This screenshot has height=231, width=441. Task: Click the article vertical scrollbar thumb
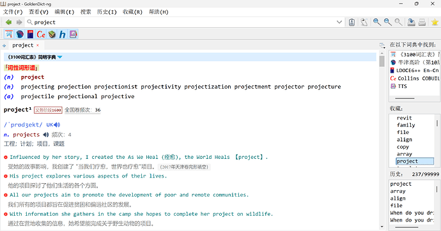[x=382, y=61]
